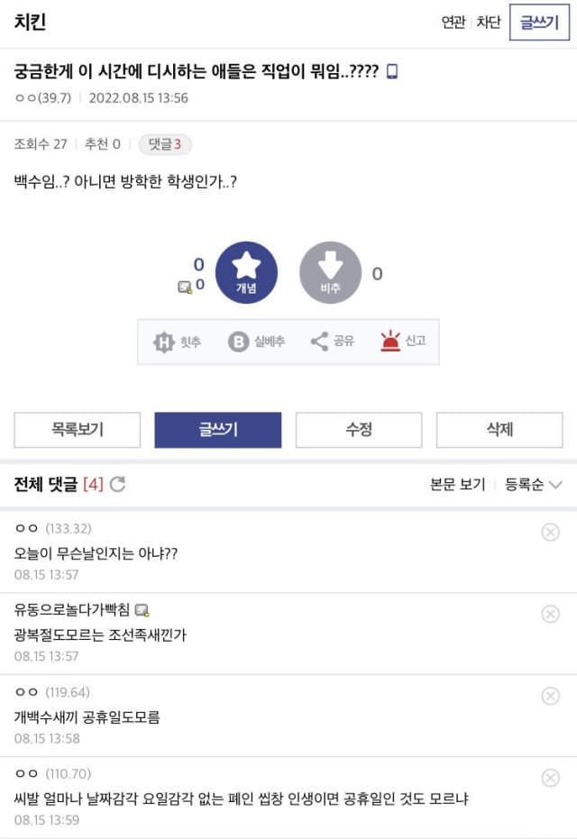Click the 개념 upvote star button

point(246,272)
